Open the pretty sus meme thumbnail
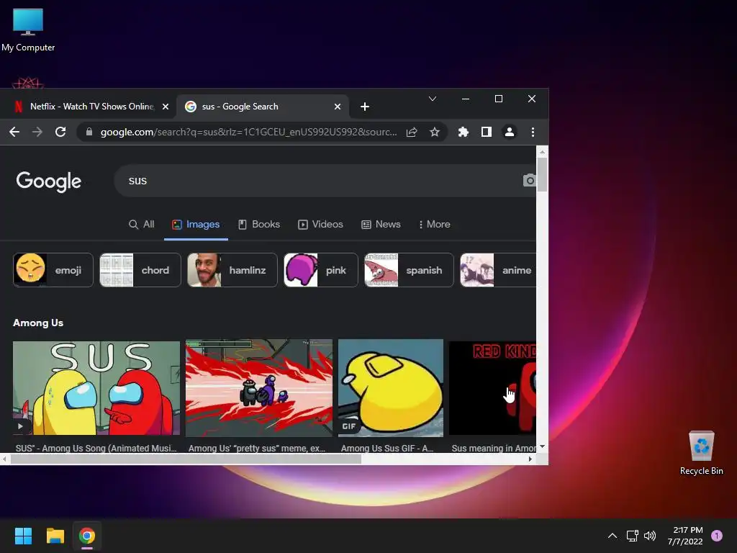Image resolution: width=737 pixels, height=553 pixels. [x=259, y=388]
